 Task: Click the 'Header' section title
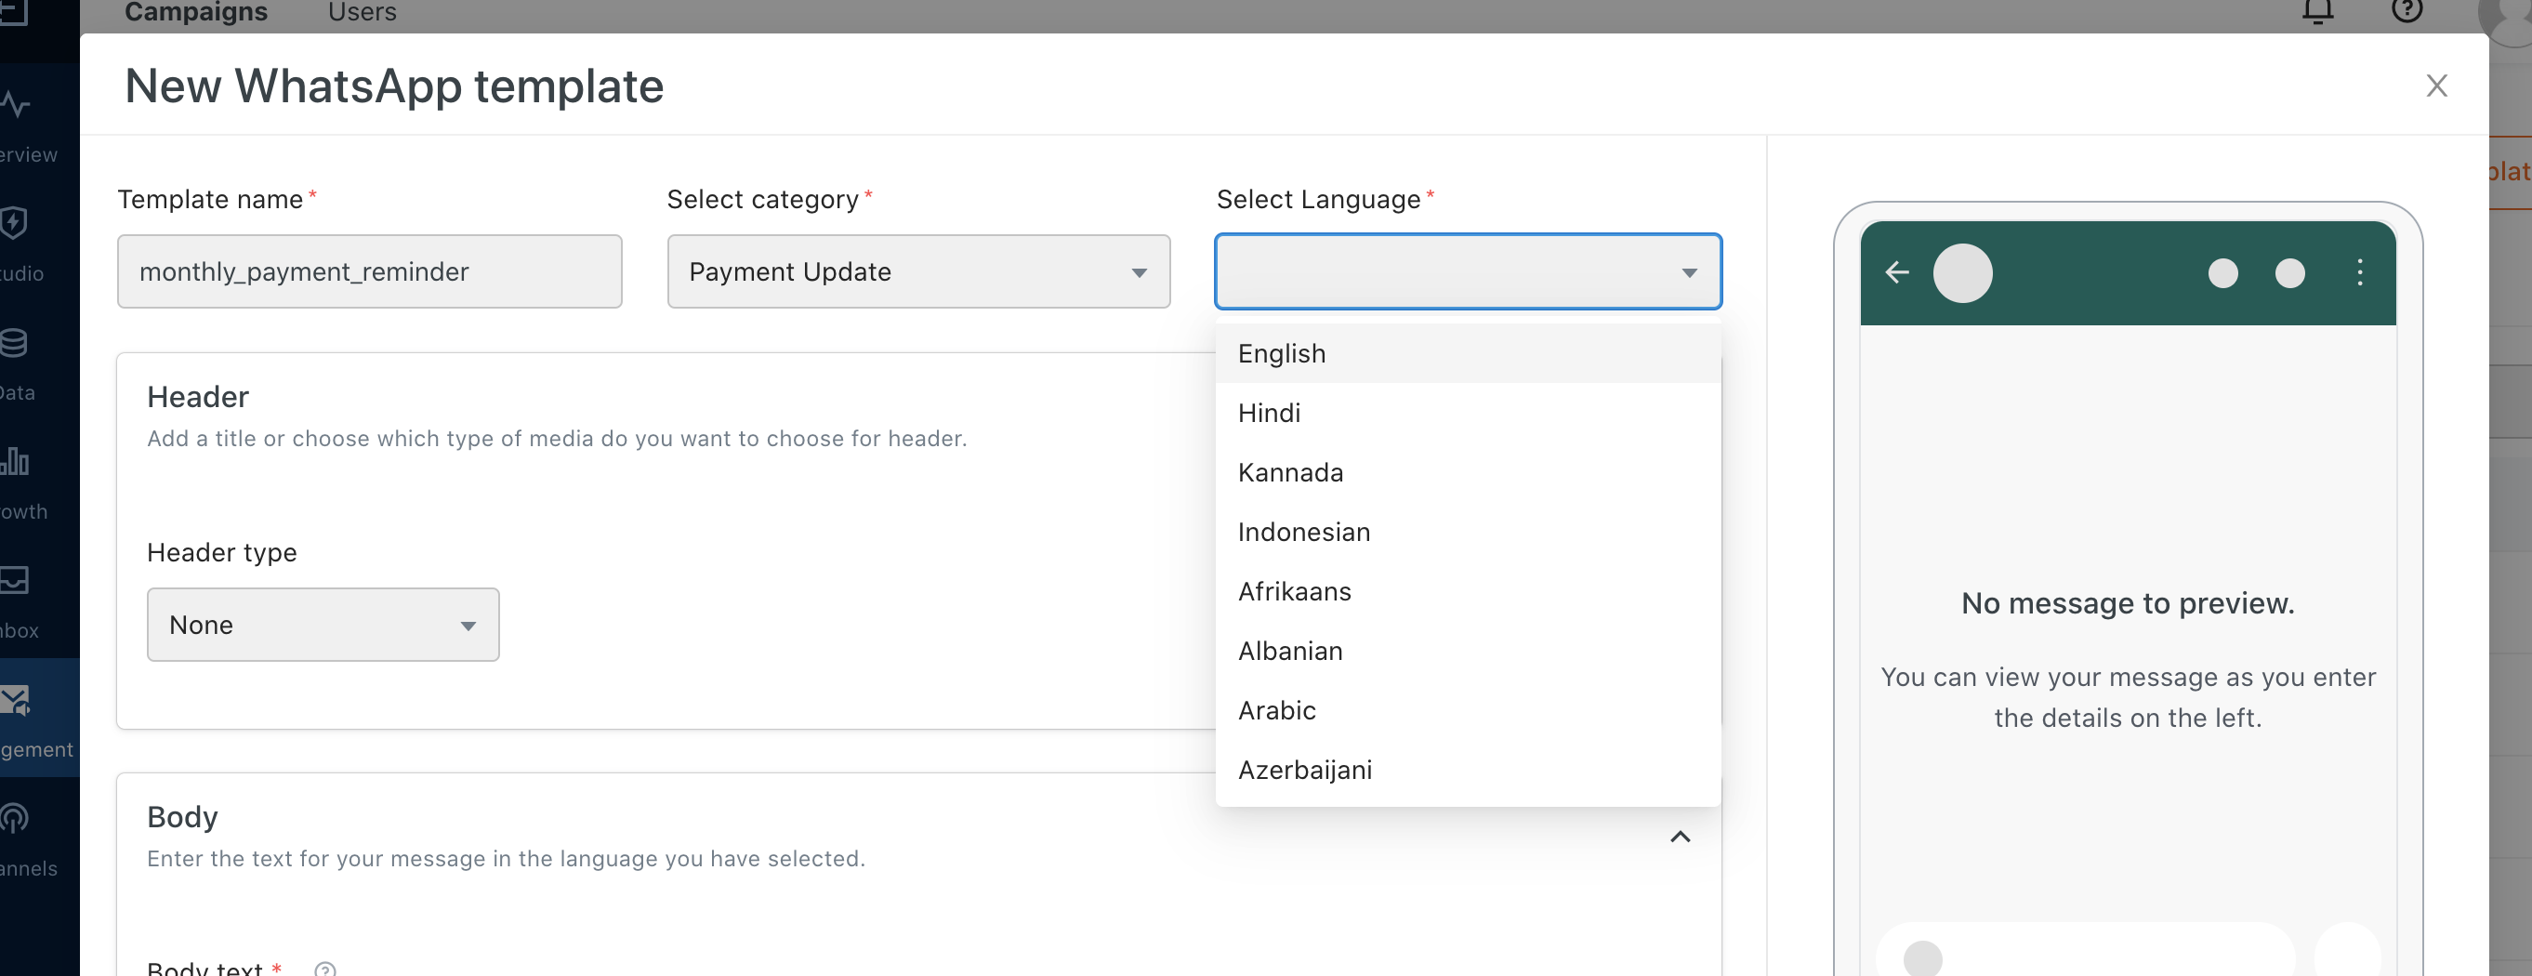pyautogui.click(x=198, y=396)
